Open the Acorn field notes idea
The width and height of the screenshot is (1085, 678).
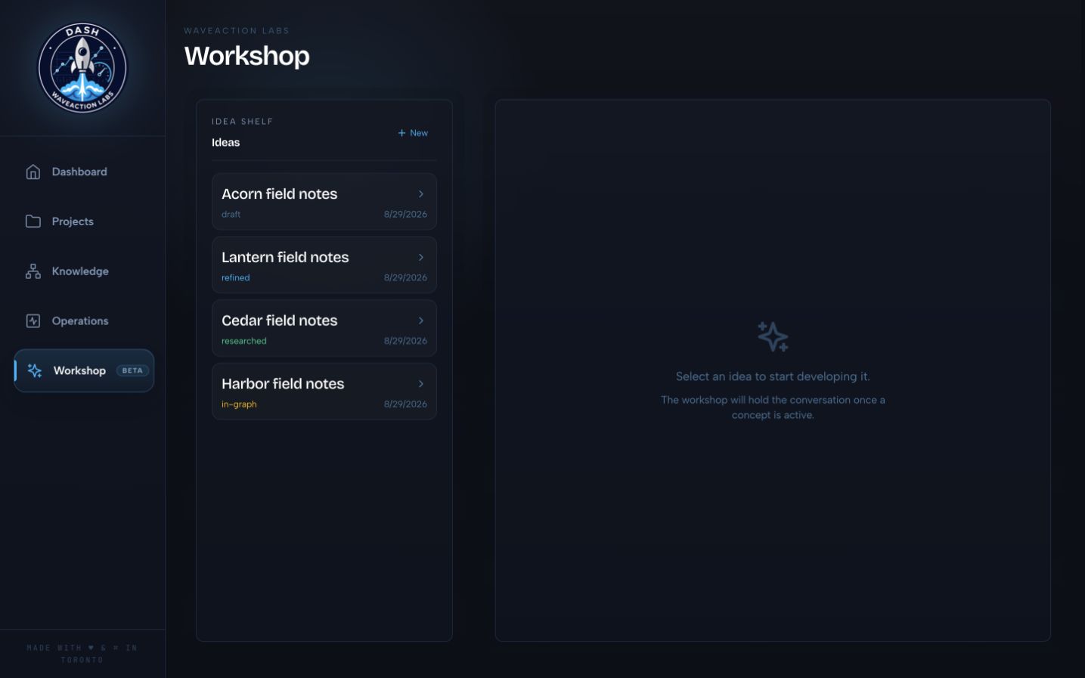click(324, 202)
